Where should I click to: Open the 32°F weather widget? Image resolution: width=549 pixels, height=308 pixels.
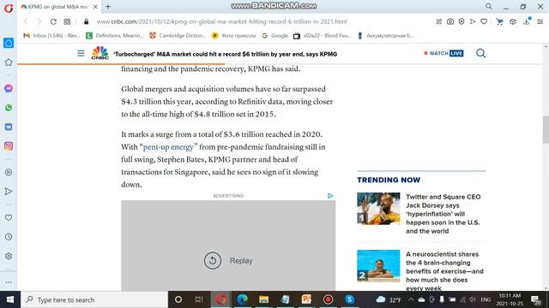tap(389, 299)
